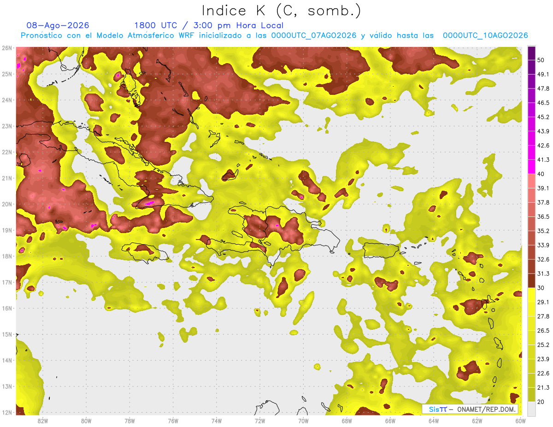Click the '80W' longitude axis label
Image resolution: width=553 pixels, height=427 pixels.
pos(86,421)
